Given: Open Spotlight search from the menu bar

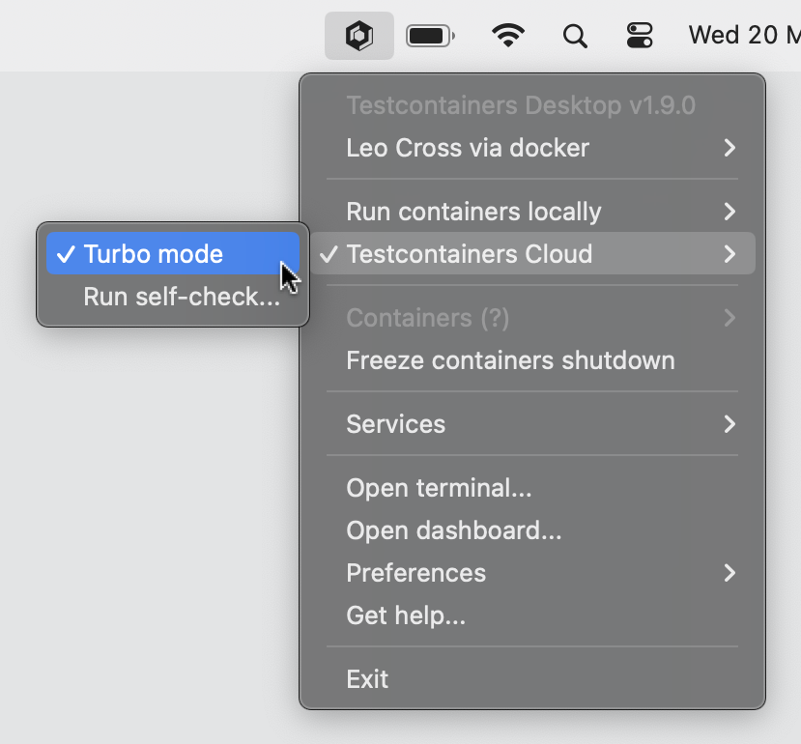Looking at the screenshot, I should click(x=575, y=35).
